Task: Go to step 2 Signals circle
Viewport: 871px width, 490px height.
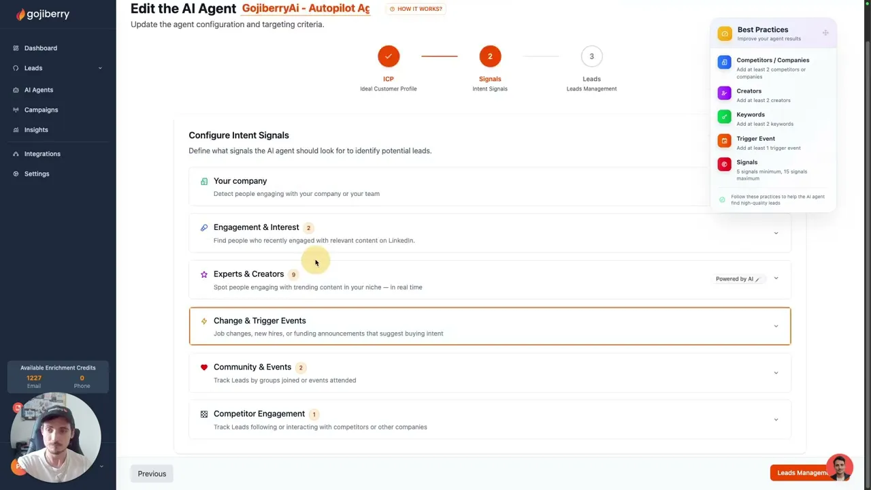Action: 490,56
